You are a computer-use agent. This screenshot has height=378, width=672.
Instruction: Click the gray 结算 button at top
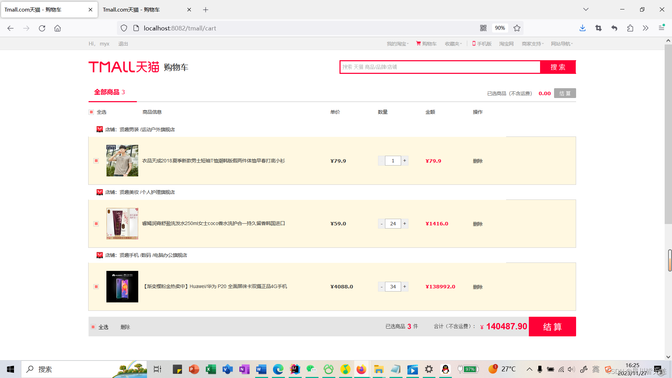[565, 93]
